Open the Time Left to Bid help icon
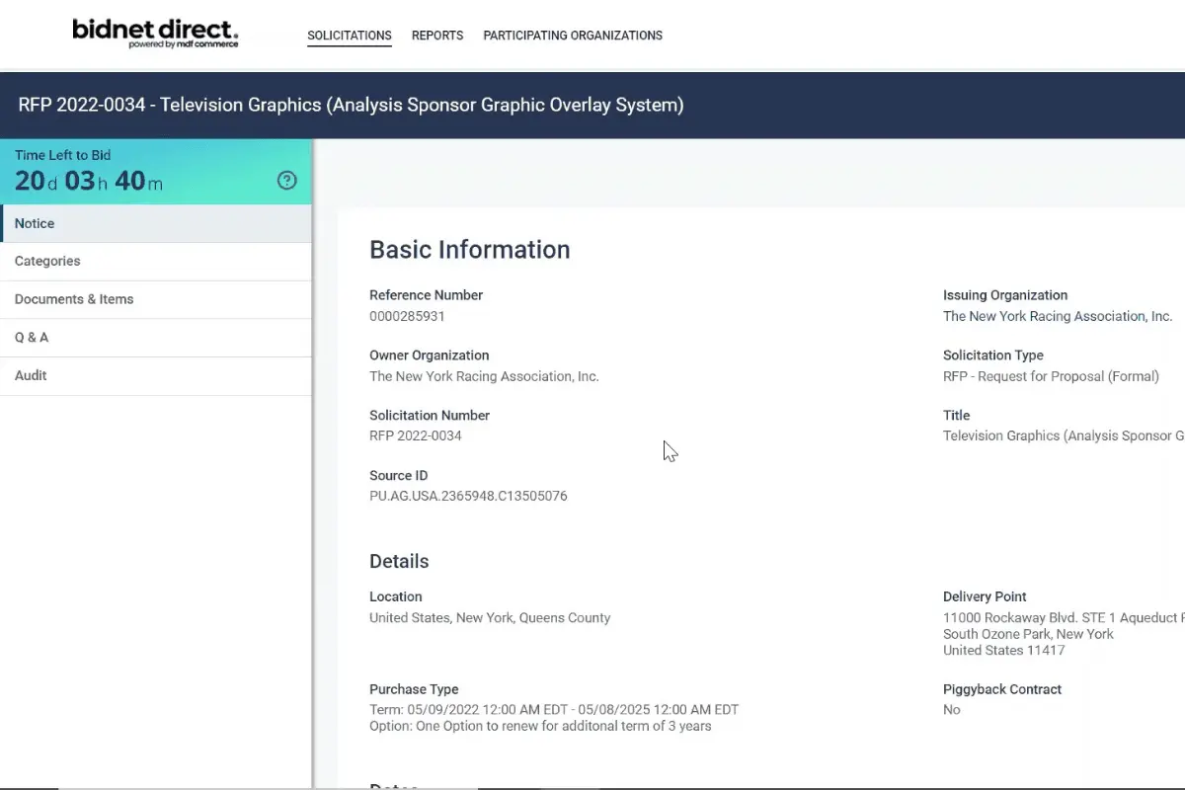The width and height of the screenshot is (1185, 790). coord(286,180)
